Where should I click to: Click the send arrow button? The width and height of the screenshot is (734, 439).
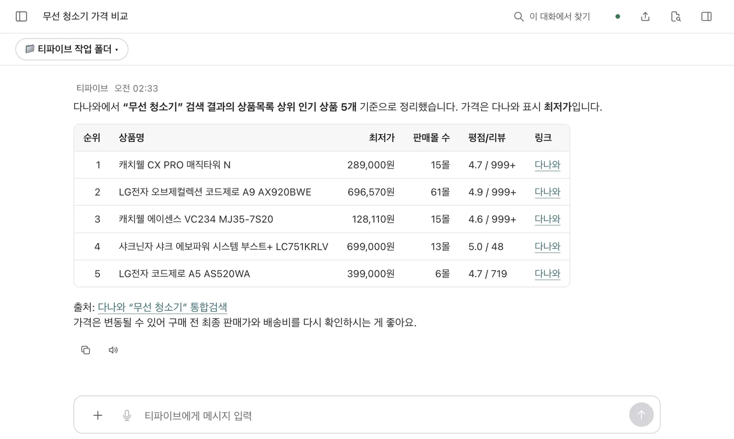pos(641,415)
